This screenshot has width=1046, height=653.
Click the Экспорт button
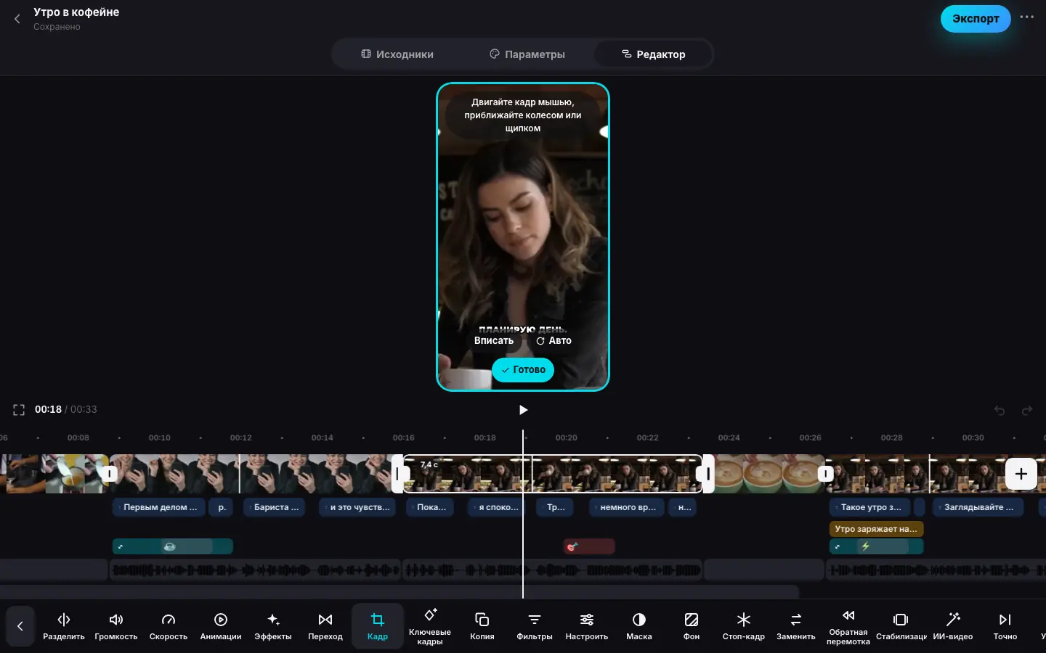(976, 19)
